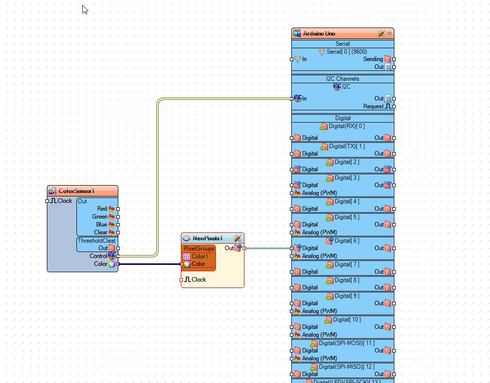The height and width of the screenshot is (383, 490).
Task: Select the NeoPixels1 title text
Action: (x=208, y=238)
